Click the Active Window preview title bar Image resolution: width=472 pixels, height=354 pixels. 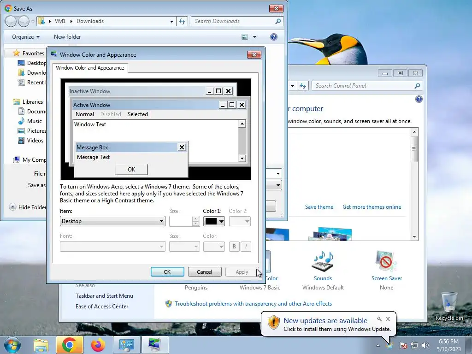[146, 105]
